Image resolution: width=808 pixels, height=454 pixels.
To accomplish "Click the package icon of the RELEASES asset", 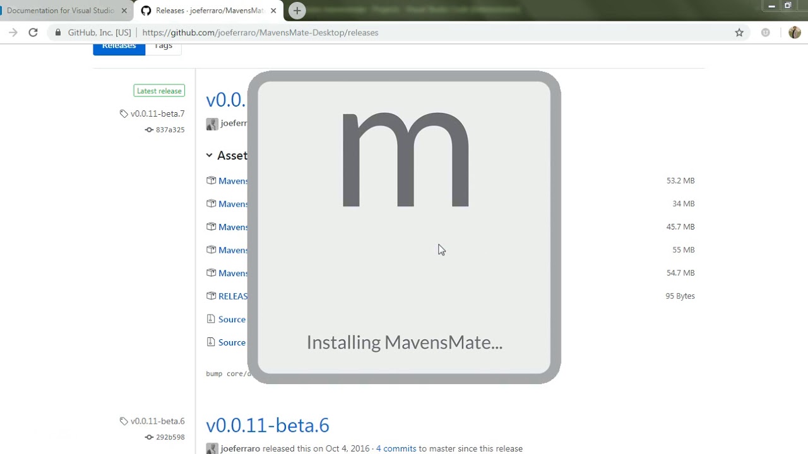I will tap(211, 296).
